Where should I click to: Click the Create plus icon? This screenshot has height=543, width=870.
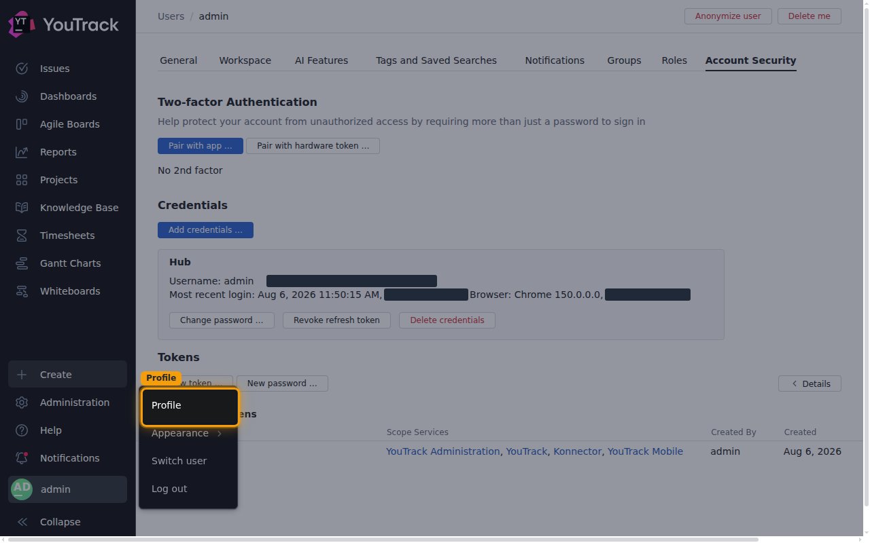(22, 375)
